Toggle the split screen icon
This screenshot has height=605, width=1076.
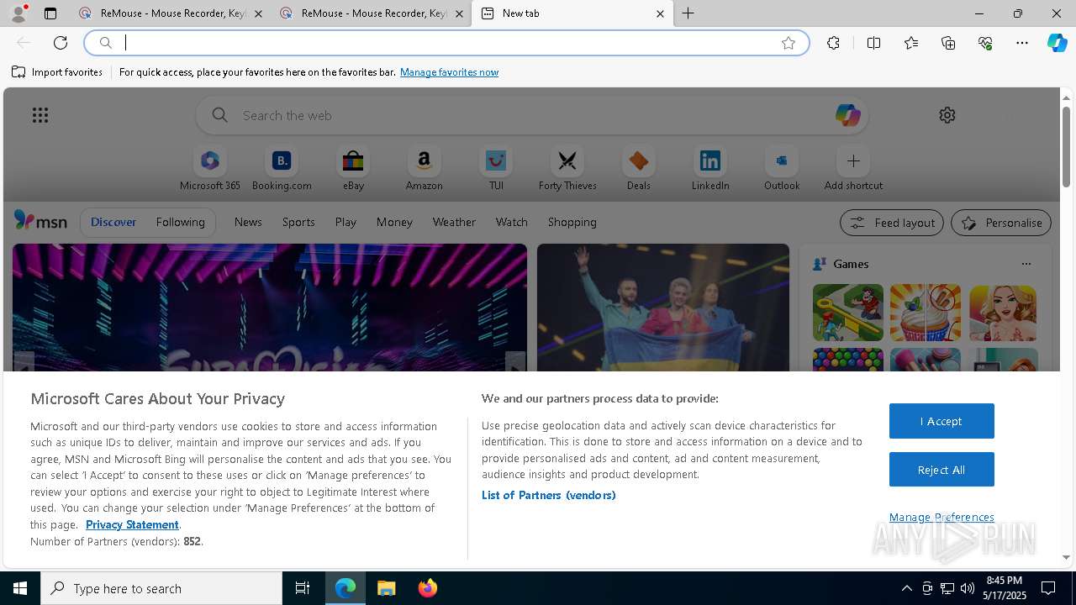[x=873, y=43]
